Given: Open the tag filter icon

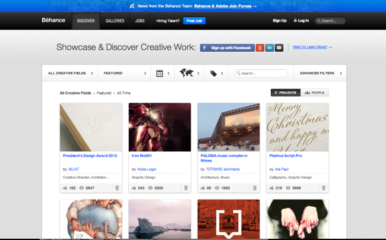Looking at the screenshot, I should click(213, 73).
